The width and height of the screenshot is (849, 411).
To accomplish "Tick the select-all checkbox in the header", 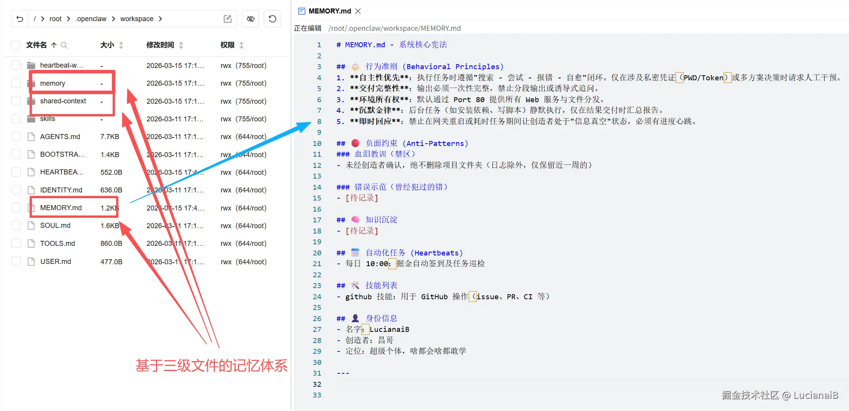I will coord(16,45).
